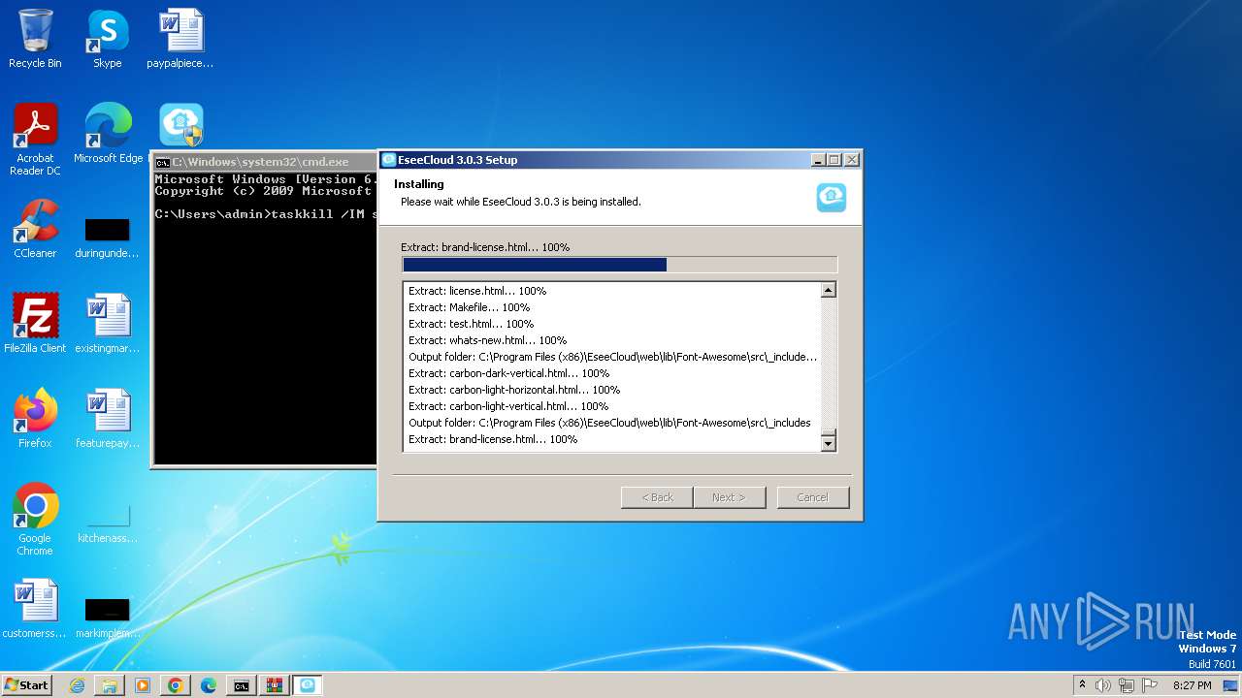
Task: Open the WinRAR taskbar icon
Action: pos(274,685)
